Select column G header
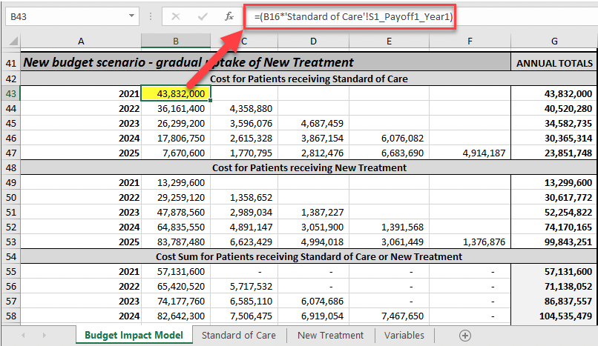 coord(554,41)
